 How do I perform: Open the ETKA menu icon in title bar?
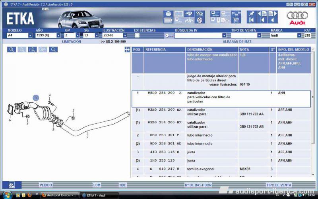(6, 4)
